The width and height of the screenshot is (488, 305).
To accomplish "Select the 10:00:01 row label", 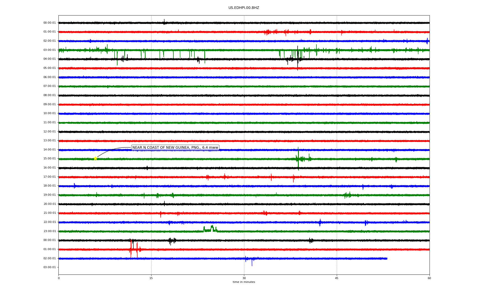I will pyautogui.click(x=50, y=113).
